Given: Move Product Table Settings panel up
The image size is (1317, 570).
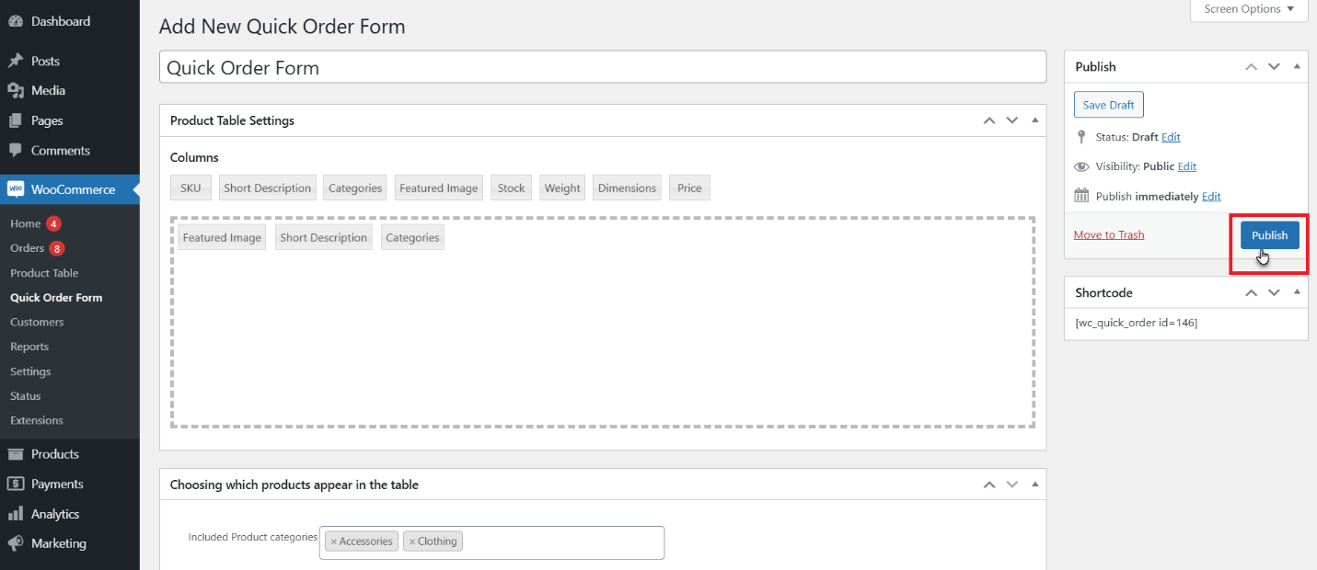Looking at the screenshot, I should click(988, 120).
